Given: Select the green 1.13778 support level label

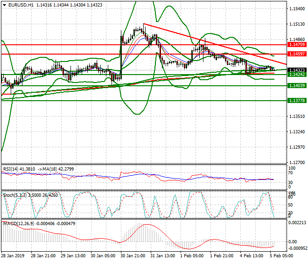Looking at the screenshot, I should pyautogui.click(x=297, y=101).
